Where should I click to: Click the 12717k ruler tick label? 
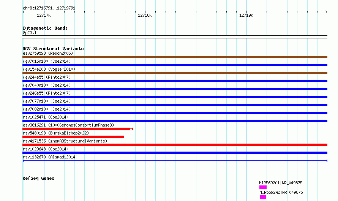pos(44,15)
